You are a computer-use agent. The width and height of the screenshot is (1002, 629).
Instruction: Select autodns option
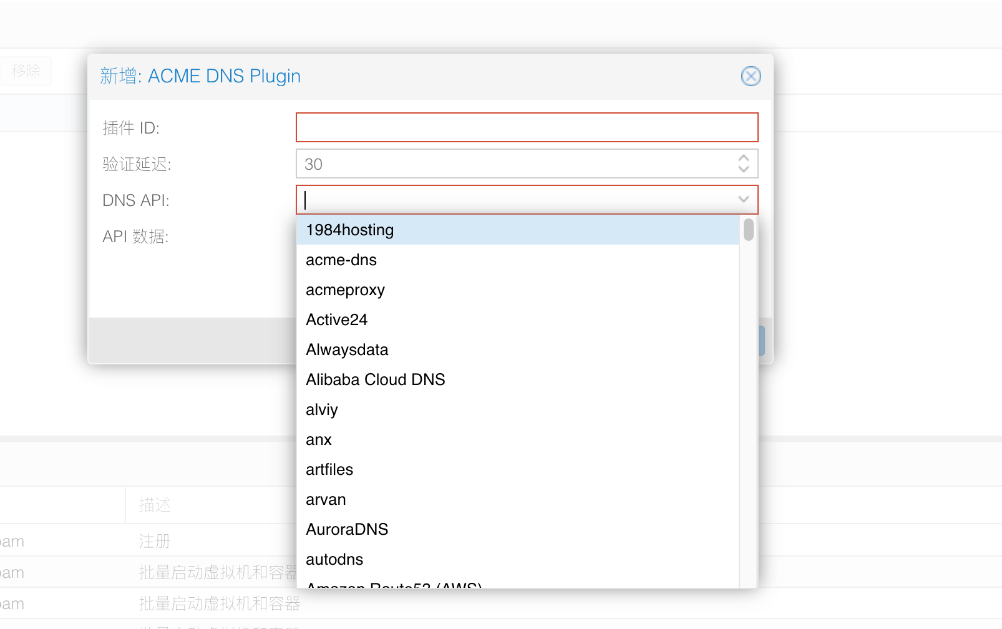(518, 559)
